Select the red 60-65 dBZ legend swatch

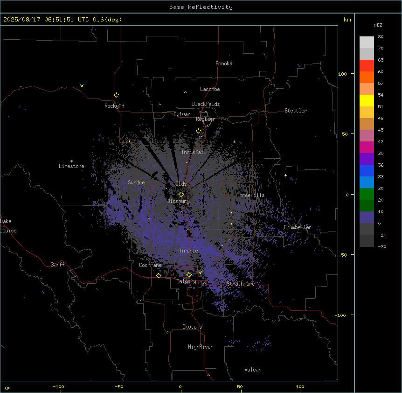coord(367,66)
